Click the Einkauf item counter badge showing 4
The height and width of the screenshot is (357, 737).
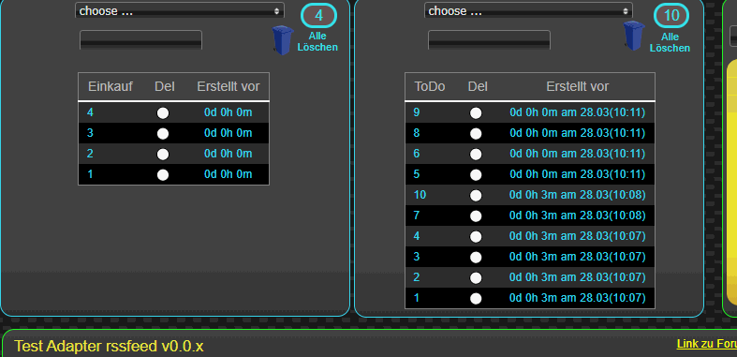click(318, 16)
